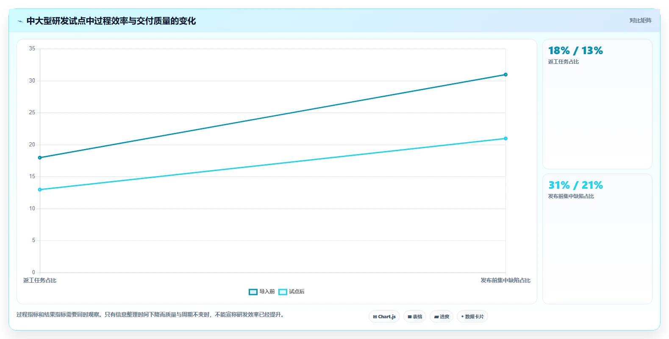Screen dimensions: 669x339
Task: Click the x-axis label 发布前集中缺陷占比
Action: pos(505,281)
